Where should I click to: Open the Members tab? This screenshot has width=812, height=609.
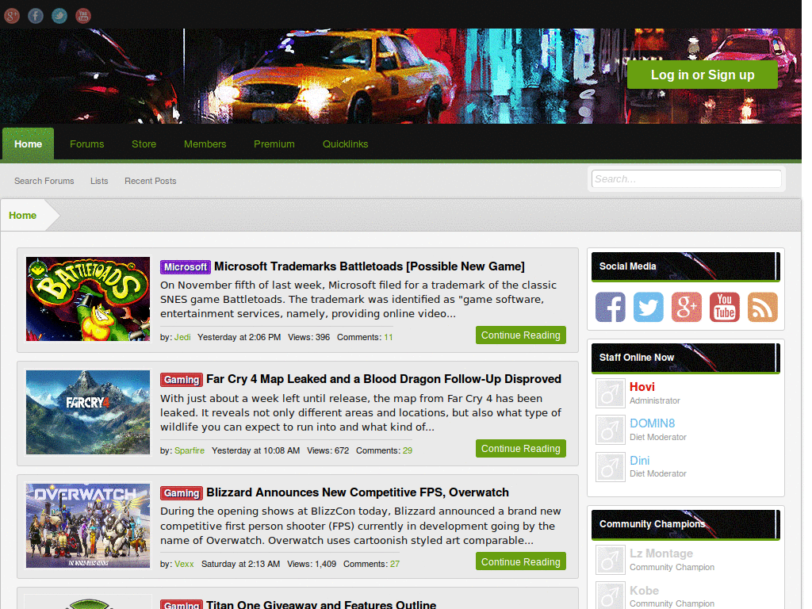coord(205,144)
